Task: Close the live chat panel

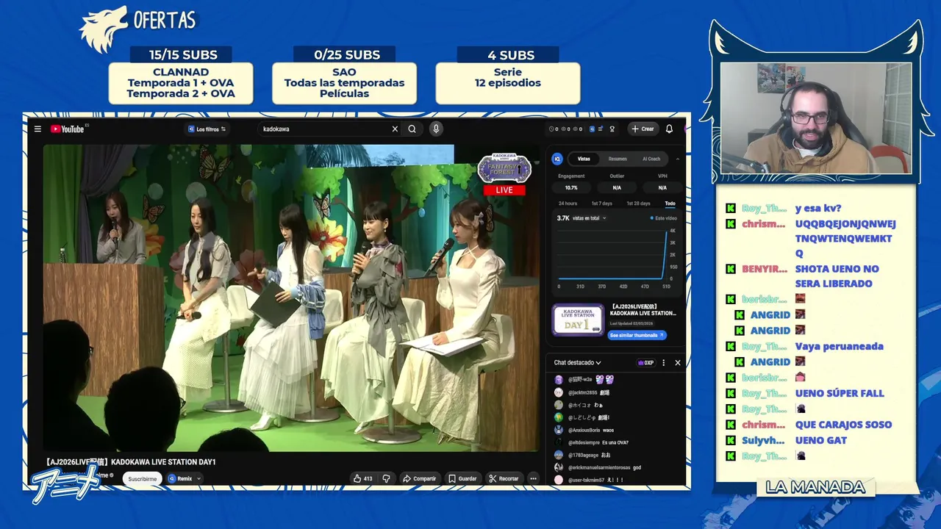Action: pos(678,362)
